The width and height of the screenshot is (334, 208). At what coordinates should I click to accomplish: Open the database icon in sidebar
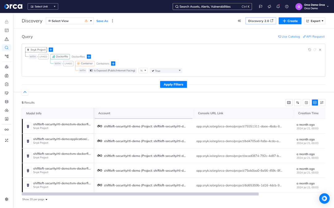click(6, 102)
